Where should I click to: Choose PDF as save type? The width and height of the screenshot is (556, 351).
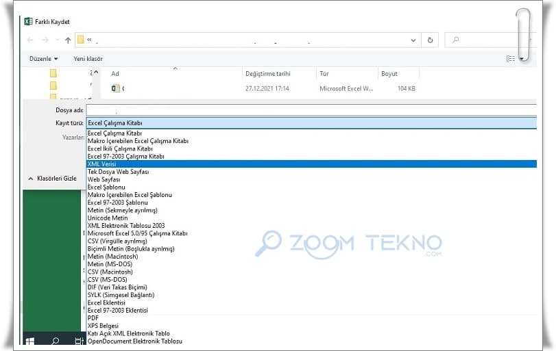311,318
